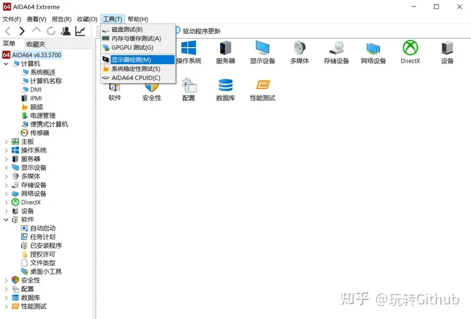Expand the 多媒体 tree node

6,176
